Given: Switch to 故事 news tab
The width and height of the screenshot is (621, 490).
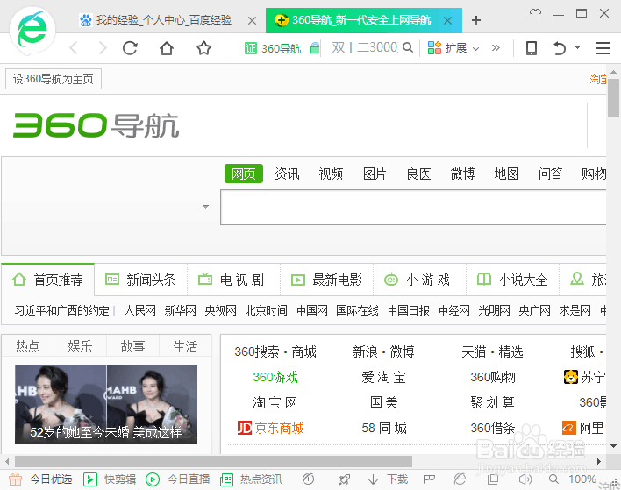Looking at the screenshot, I should 132,346.
